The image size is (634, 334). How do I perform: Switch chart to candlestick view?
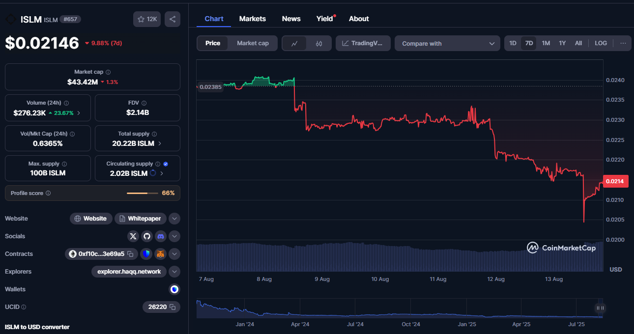[x=319, y=43]
